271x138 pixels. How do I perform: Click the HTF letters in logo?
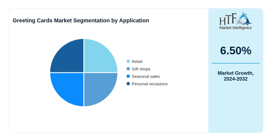coord(228,19)
